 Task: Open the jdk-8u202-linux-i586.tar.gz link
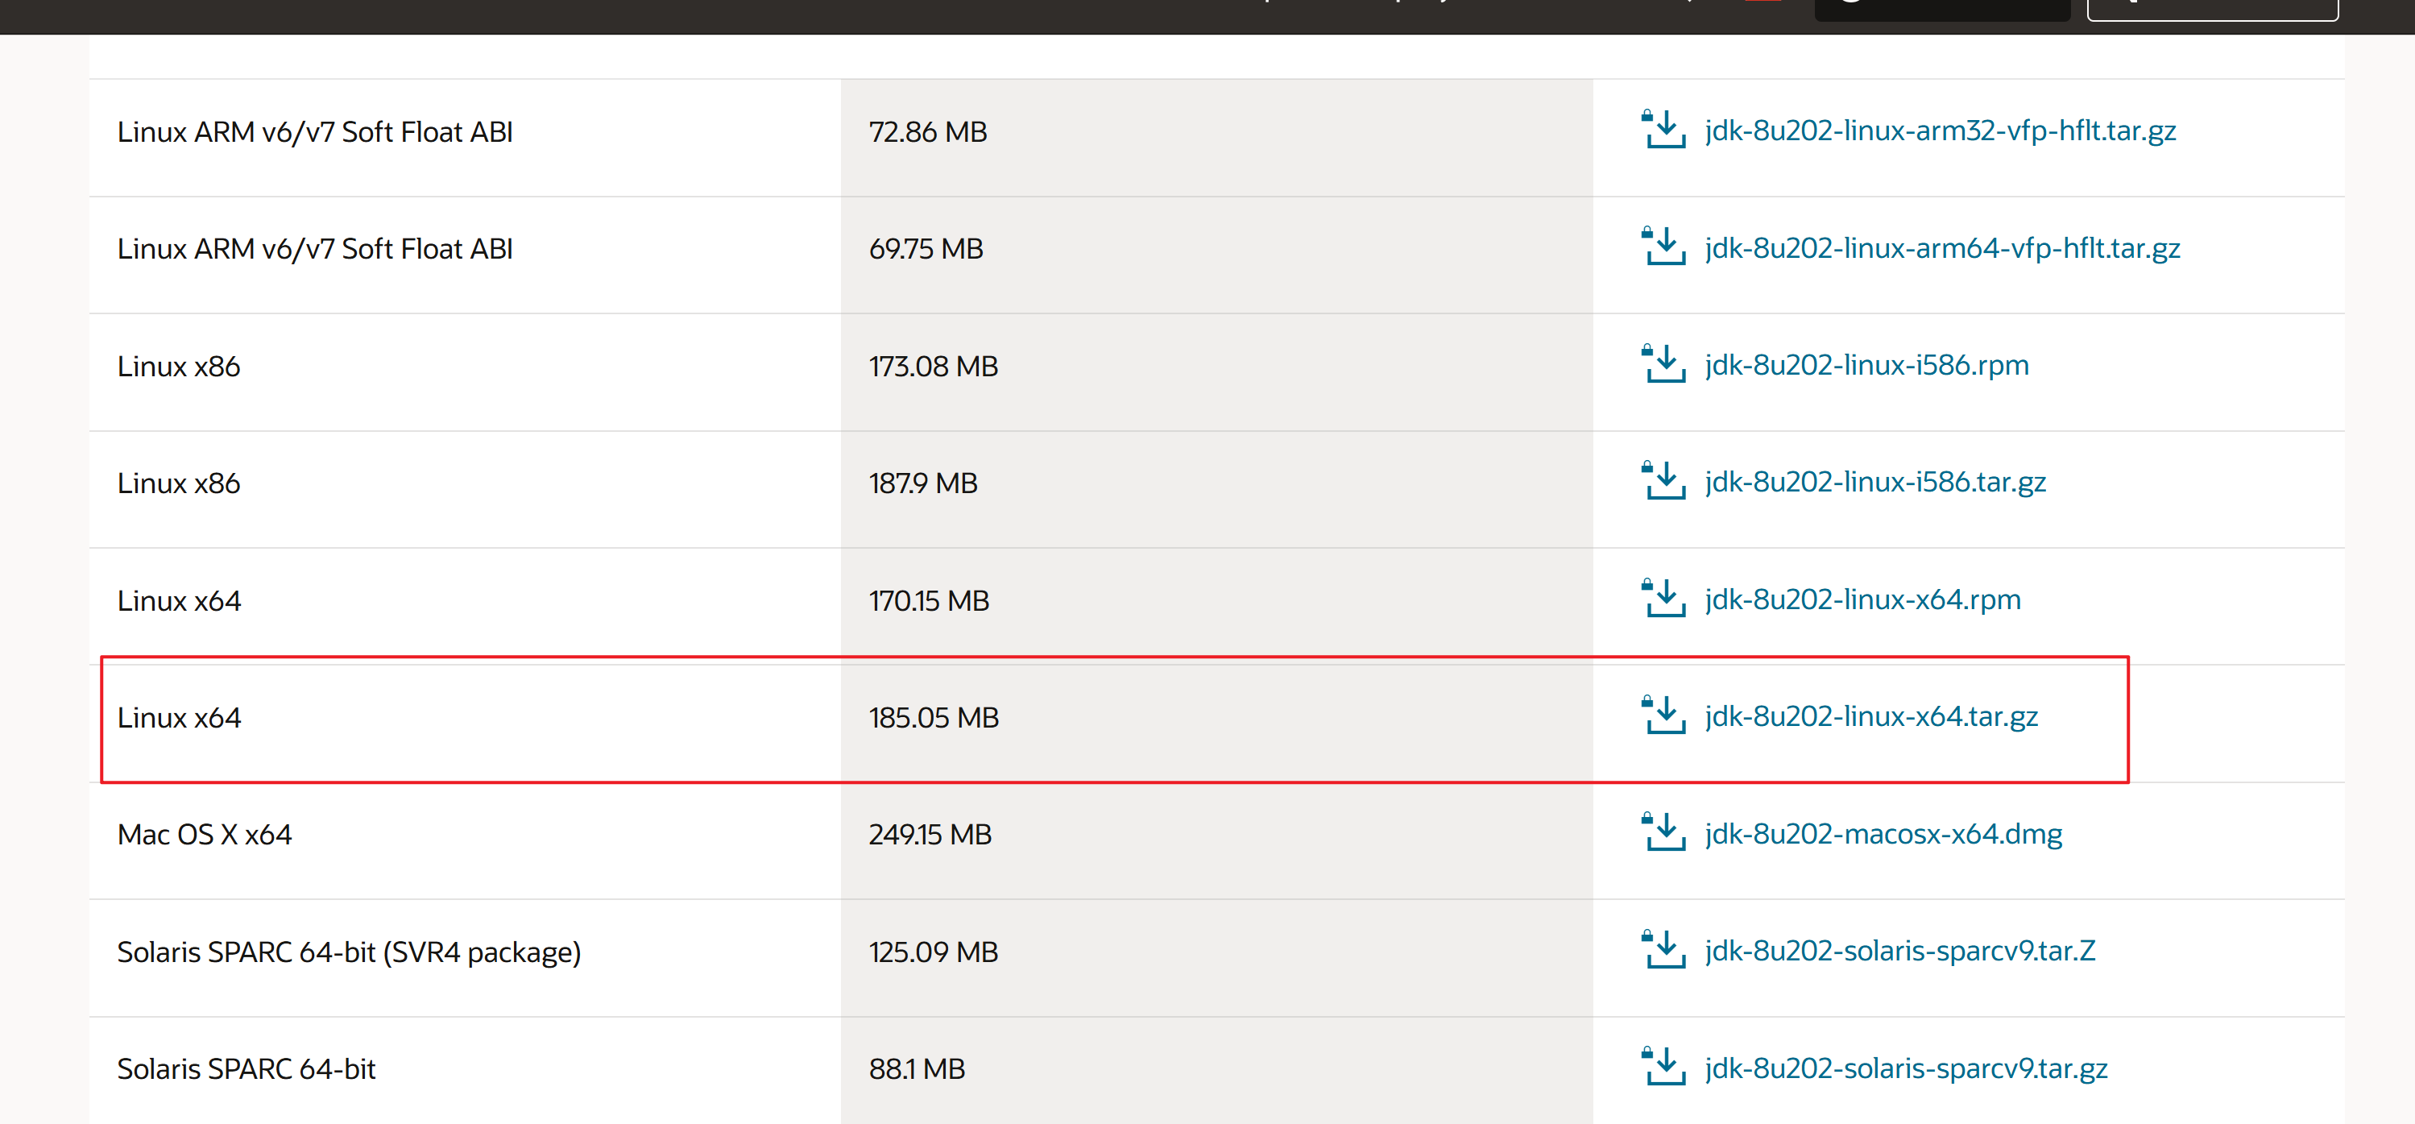1875,482
